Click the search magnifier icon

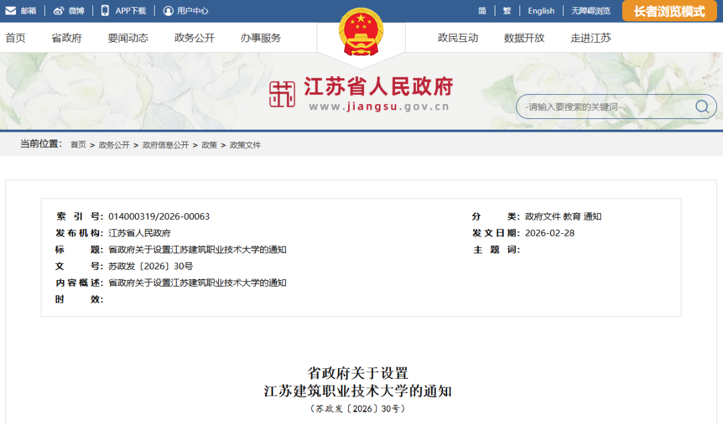(702, 107)
